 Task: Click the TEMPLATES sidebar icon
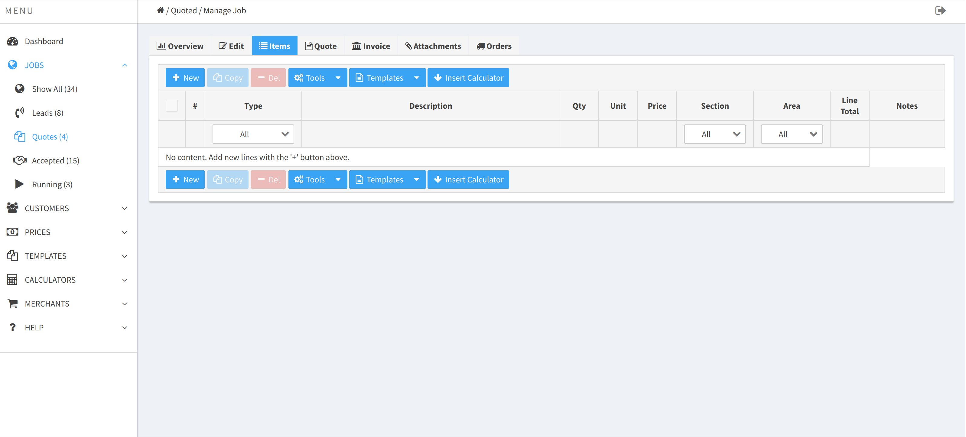pos(12,256)
